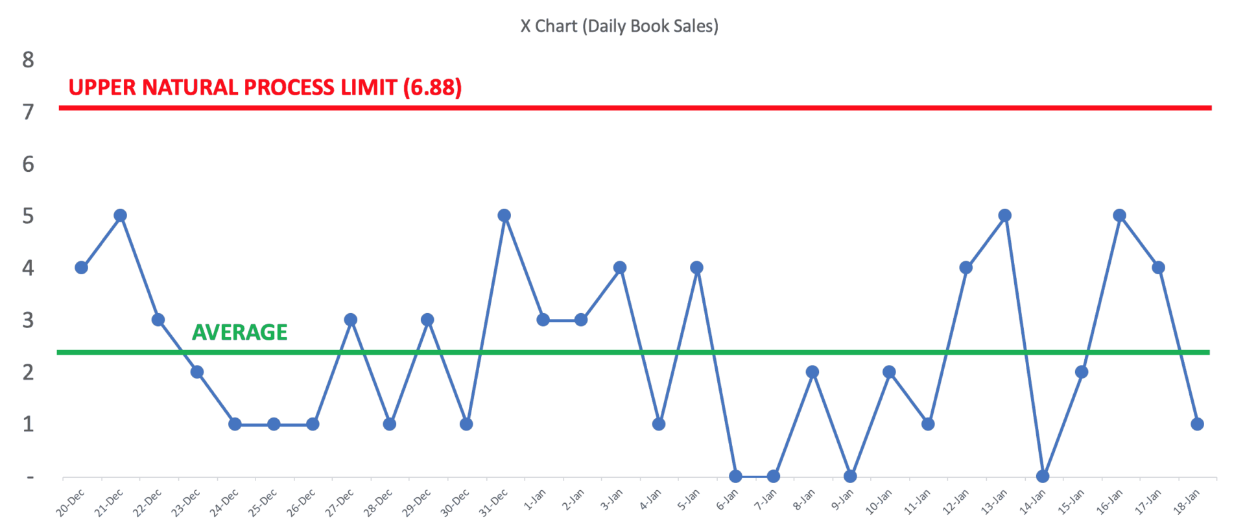Select the 31-Dec peak data point
This screenshot has height=531, width=1245.
pos(504,215)
